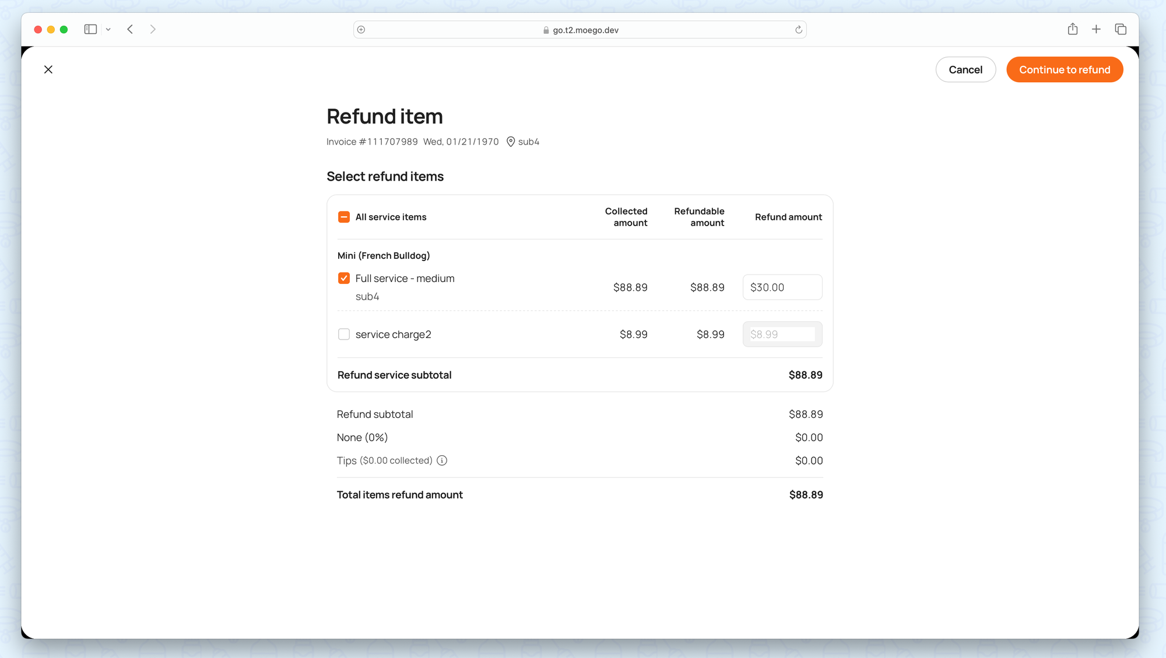
Task: Close the Refund item dialog with X
Action: tap(48, 69)
